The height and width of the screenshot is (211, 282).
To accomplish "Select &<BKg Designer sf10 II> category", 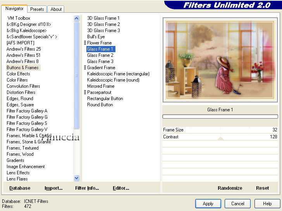I will click(29, 24).
